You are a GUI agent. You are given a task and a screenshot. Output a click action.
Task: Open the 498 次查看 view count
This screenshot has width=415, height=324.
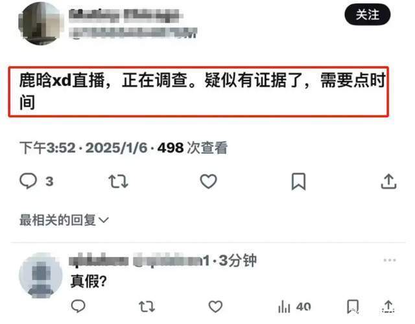pyautogui.click(x=193, y=148)
